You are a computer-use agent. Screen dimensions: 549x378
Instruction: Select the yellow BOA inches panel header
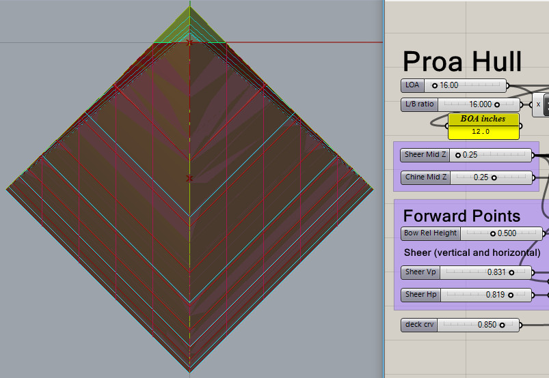483,119
